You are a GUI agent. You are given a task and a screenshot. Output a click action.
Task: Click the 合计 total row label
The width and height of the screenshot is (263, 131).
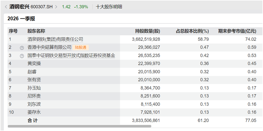coord(33,120)
